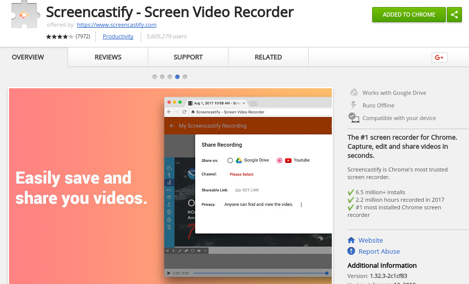Click the GET LINK chain icon

(238, 190)
